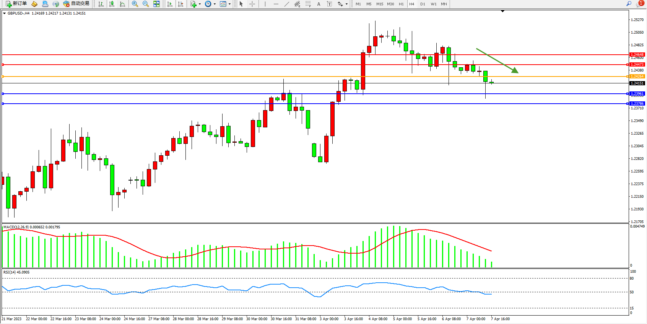The width and height of the screenshot is (647, 324).
Task: Select the trendline drawing tool
Action: tap(286, 4)
